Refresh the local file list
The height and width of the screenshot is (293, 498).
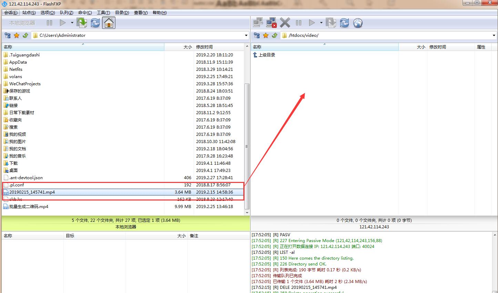point(95,23)
